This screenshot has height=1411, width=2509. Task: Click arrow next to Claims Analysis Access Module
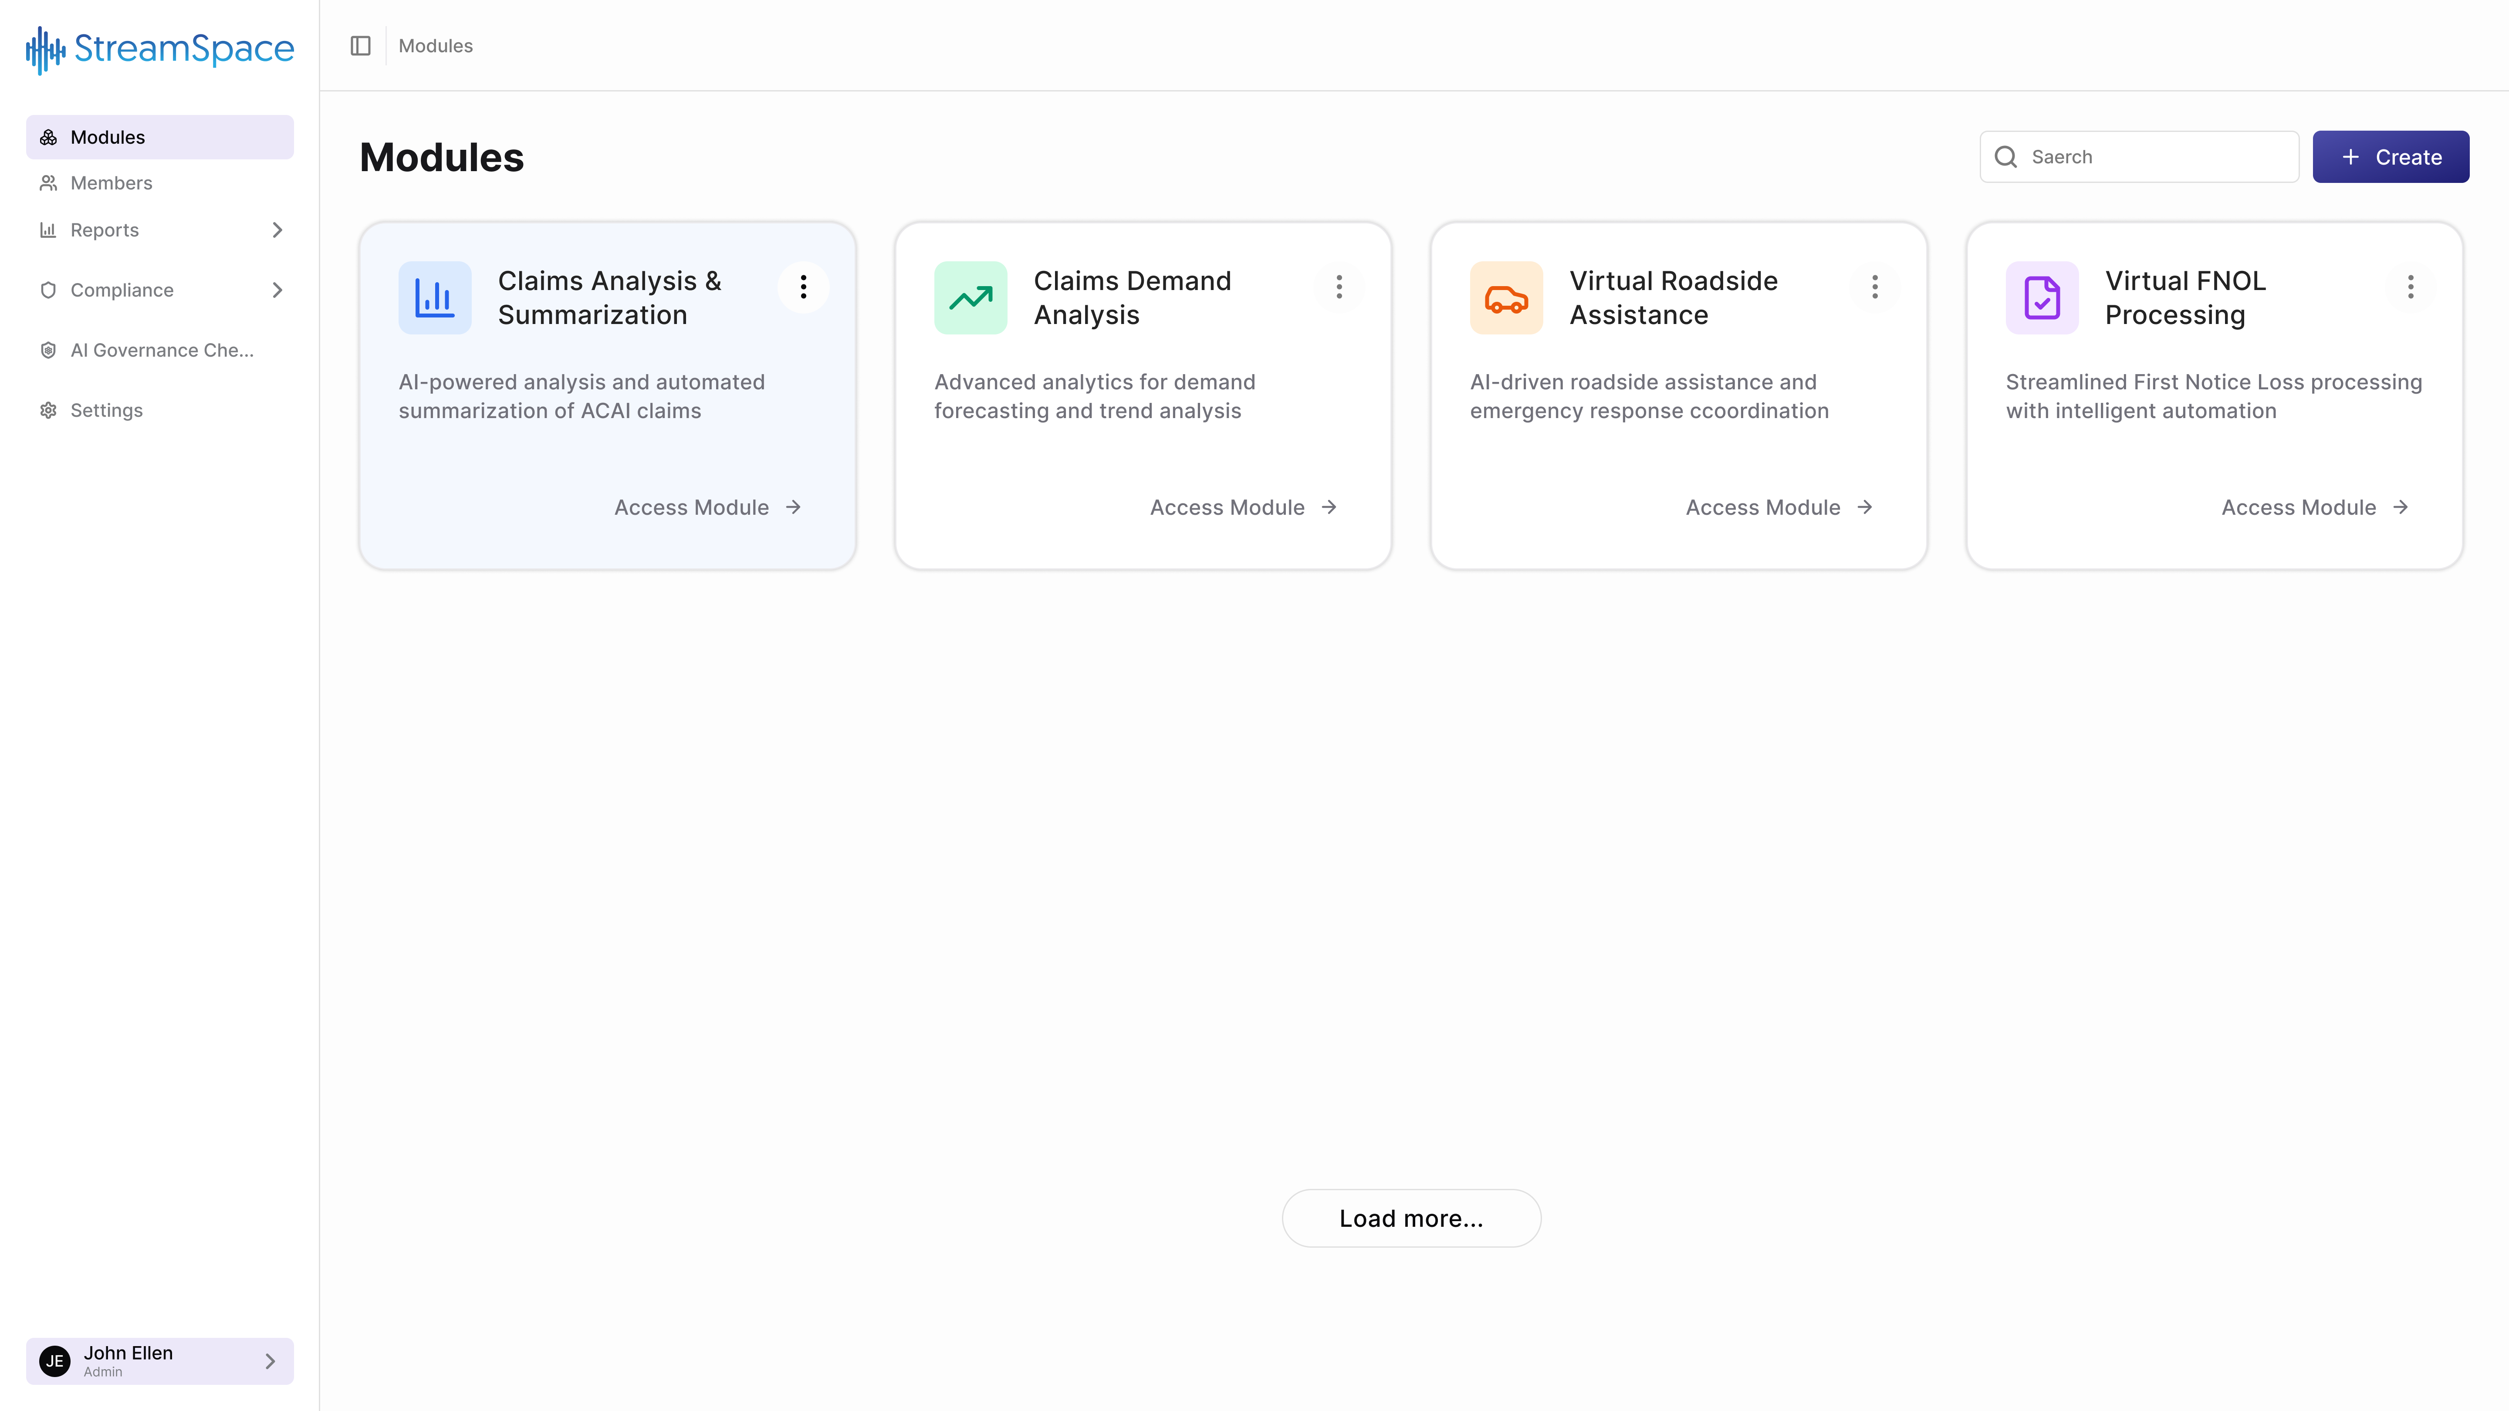pyautogui.click(x=793, y=507)
